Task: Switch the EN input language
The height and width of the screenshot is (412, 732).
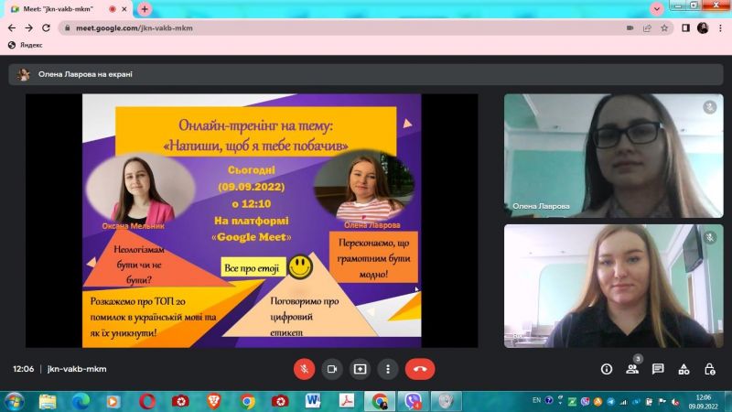Action: pos(536,400)
